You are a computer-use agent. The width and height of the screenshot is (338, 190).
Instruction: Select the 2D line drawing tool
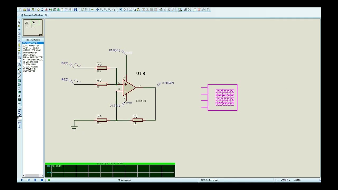tap(19, 77)
